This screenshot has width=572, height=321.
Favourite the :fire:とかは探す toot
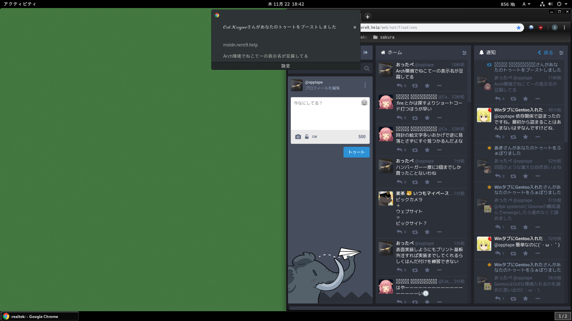[427, 118]
